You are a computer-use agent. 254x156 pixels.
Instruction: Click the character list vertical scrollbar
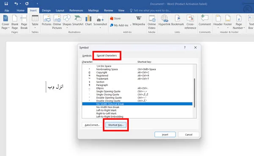coord(195,93)
